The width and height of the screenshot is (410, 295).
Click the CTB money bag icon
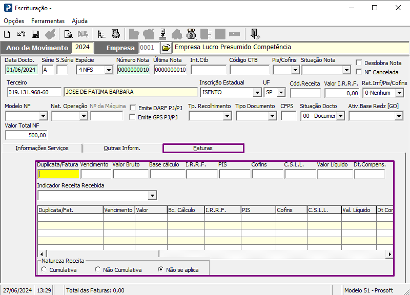point(191,34)
